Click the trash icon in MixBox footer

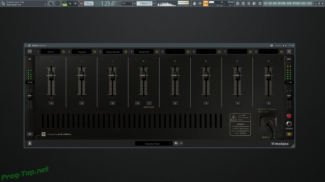(x=30, y=143)
